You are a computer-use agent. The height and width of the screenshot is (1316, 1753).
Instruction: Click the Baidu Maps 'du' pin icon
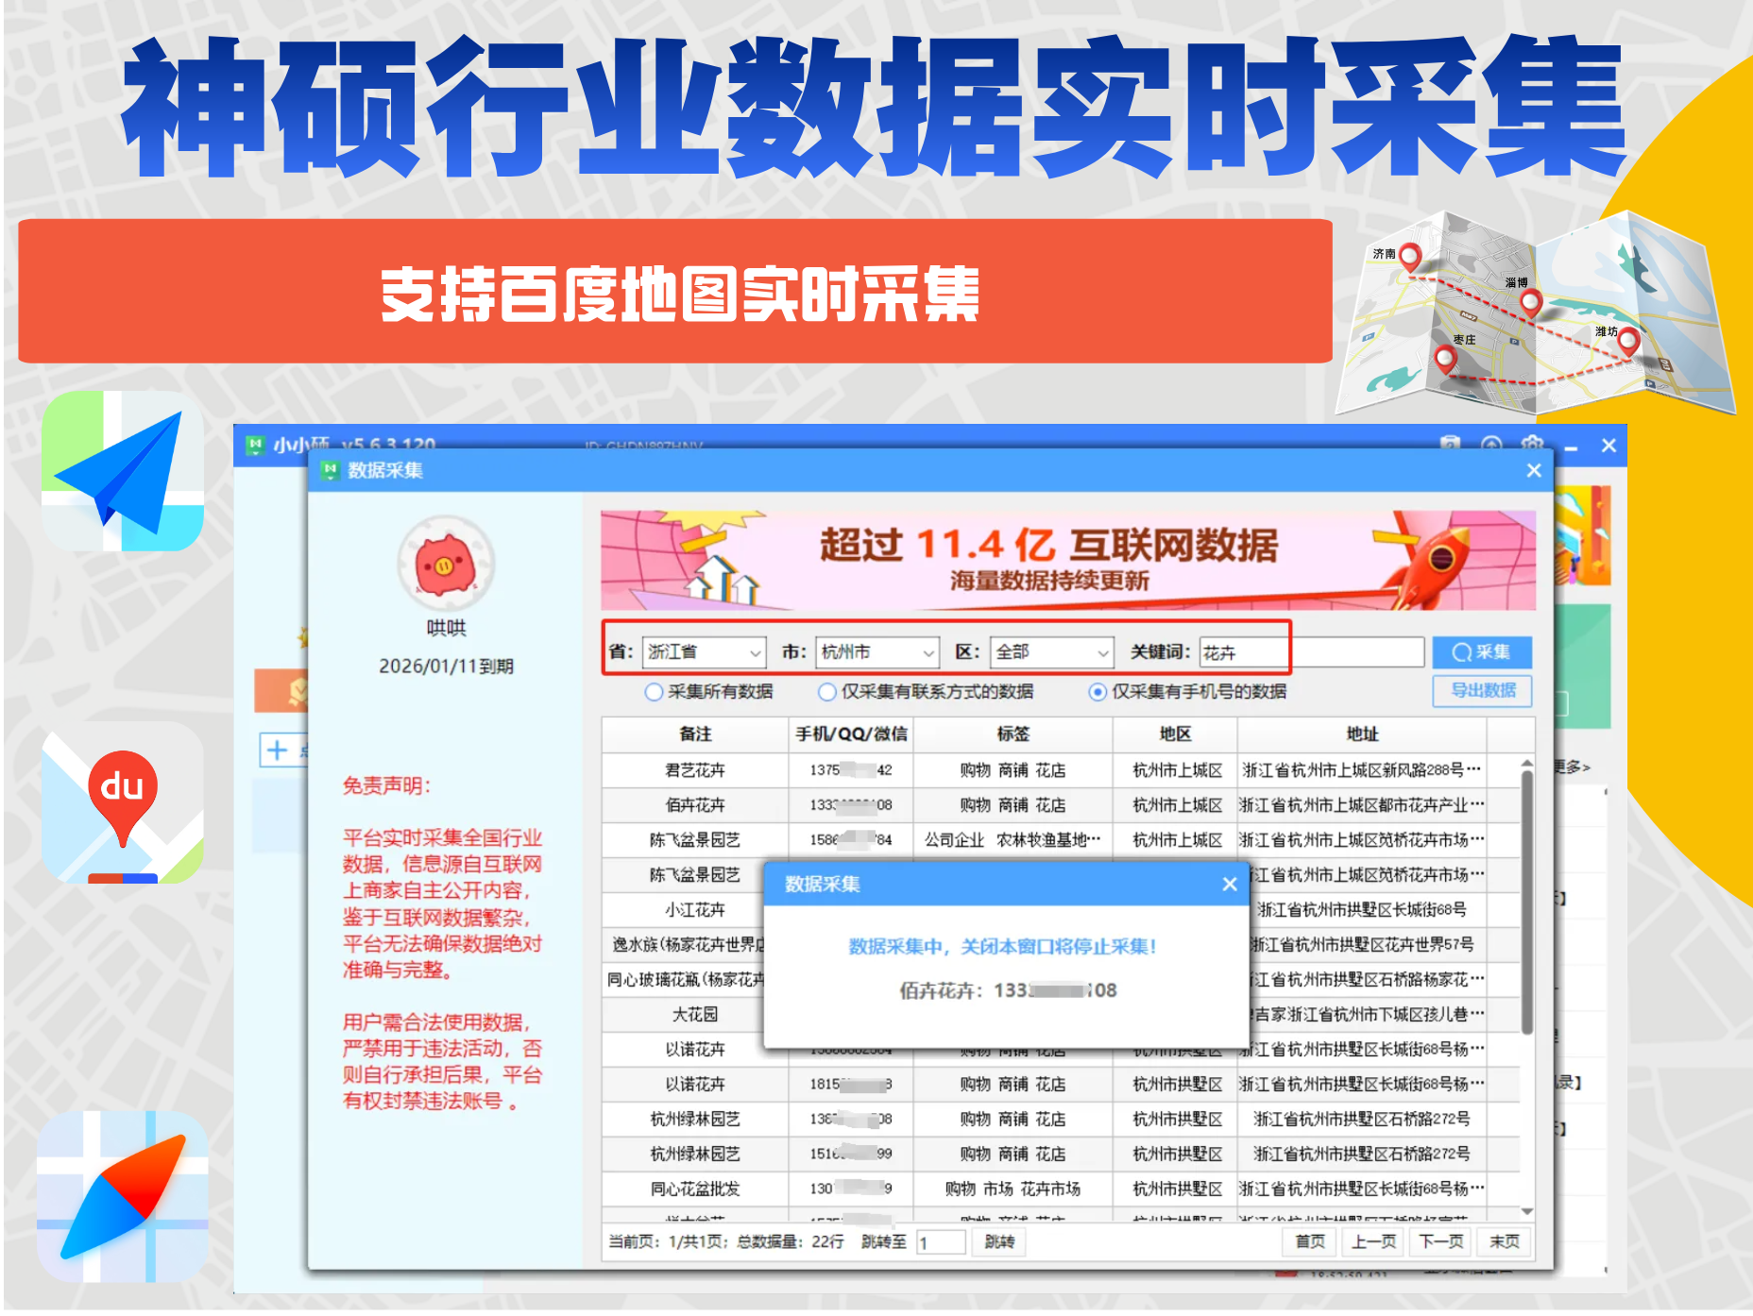coord(123,802)
